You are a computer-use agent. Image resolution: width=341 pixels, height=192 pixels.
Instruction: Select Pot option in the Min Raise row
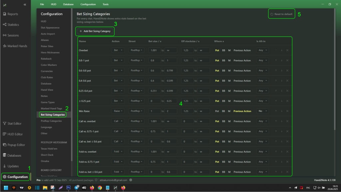(x=217, y=111)
